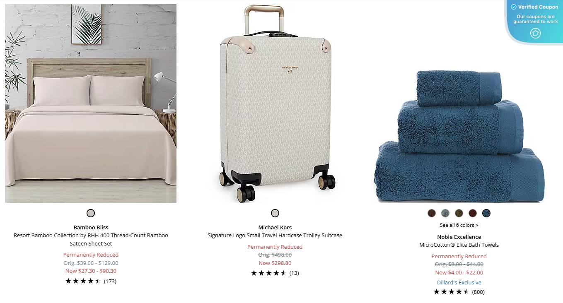Open the Bamboo Bliss brand link
563x303 pixels.
[91, 227]
